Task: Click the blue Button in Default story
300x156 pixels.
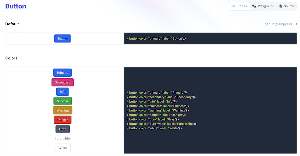Action: click(63, 38)
